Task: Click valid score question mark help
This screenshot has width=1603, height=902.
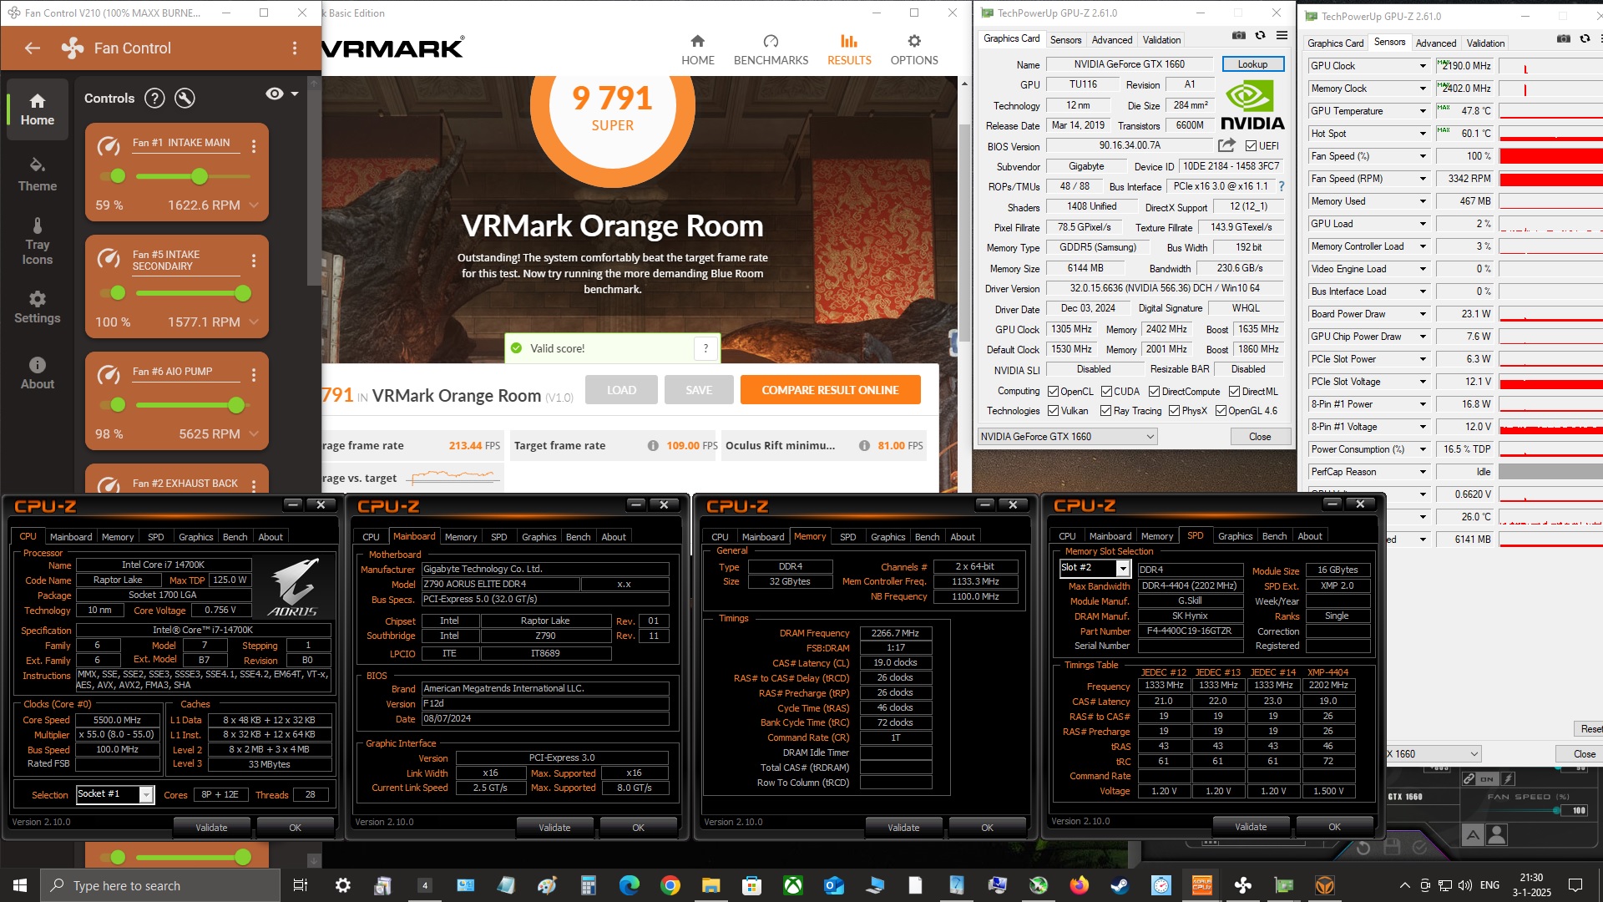Action: click(x=705, y=348)
